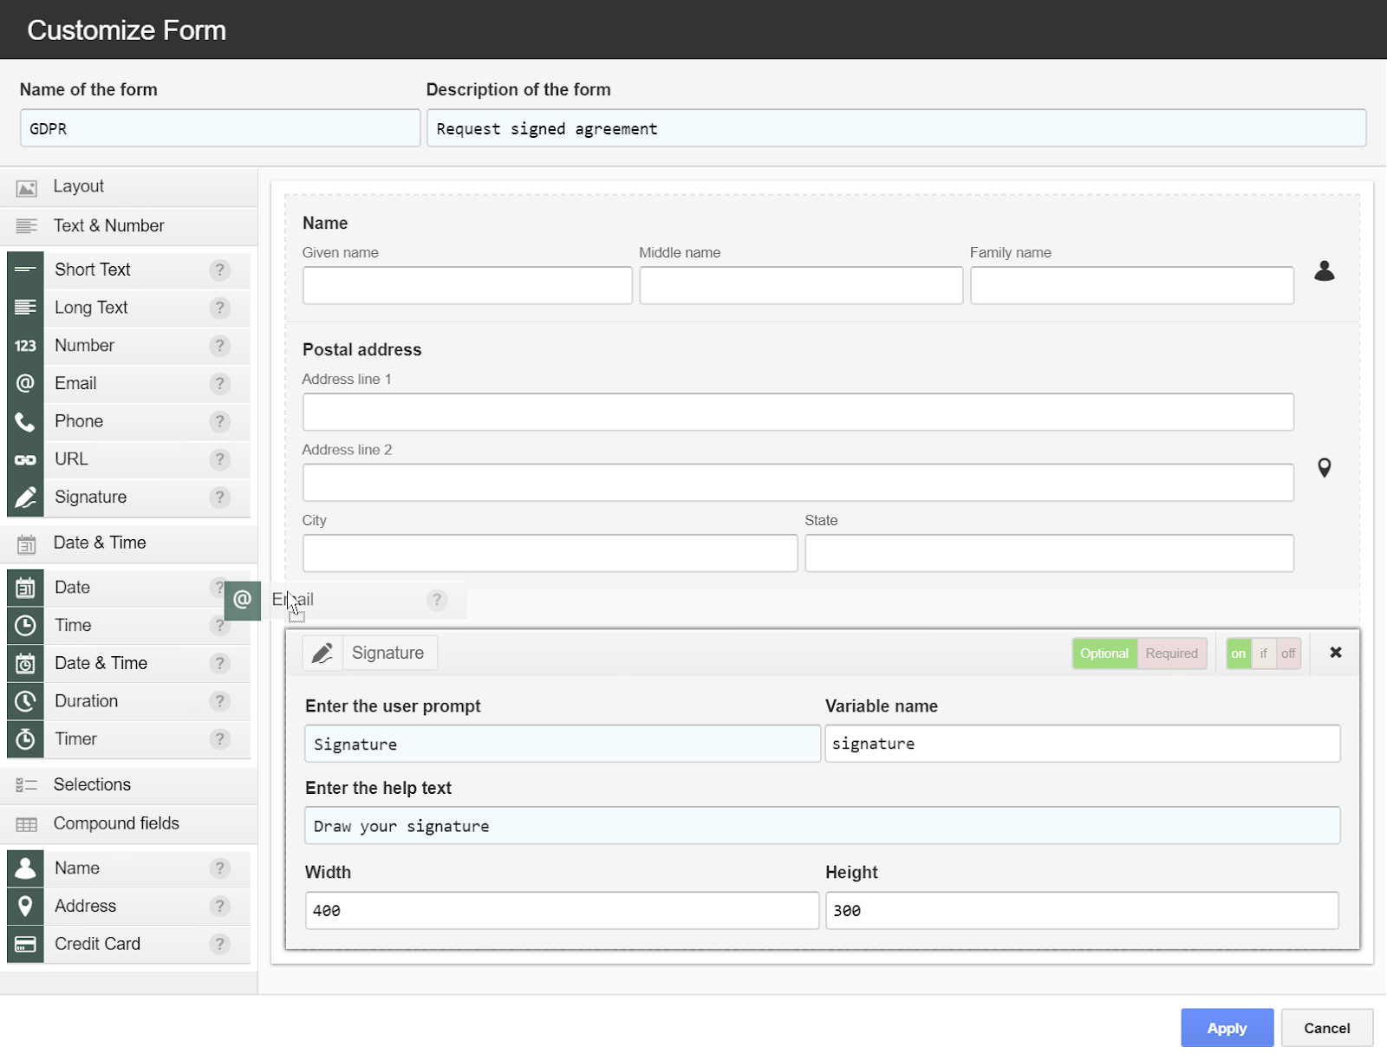Open help for URL field
Screen dimensions: 1387x1060
[220, 459]
